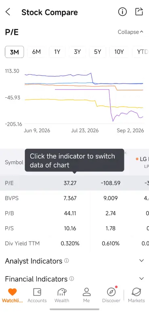
Task: Tap the back arrow icon
Action: pyautogui.click(x=8, y=12)
